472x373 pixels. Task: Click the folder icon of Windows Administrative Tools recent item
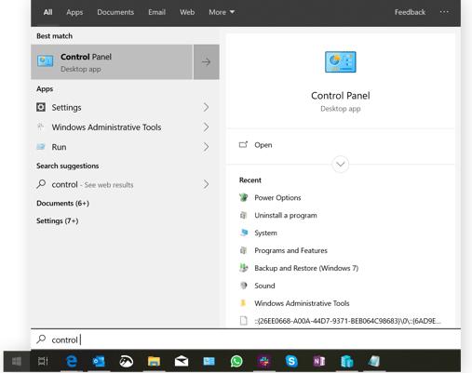point(244,303)
